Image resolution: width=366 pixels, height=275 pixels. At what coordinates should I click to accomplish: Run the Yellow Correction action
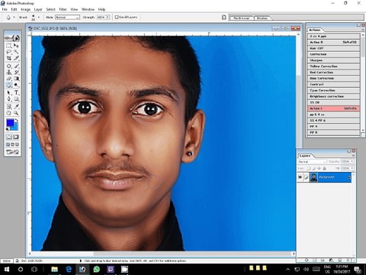pos(334,66)
